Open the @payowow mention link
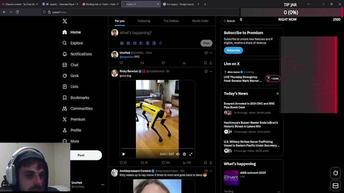This screenshot has width=344, height=193. coord(127,57)
